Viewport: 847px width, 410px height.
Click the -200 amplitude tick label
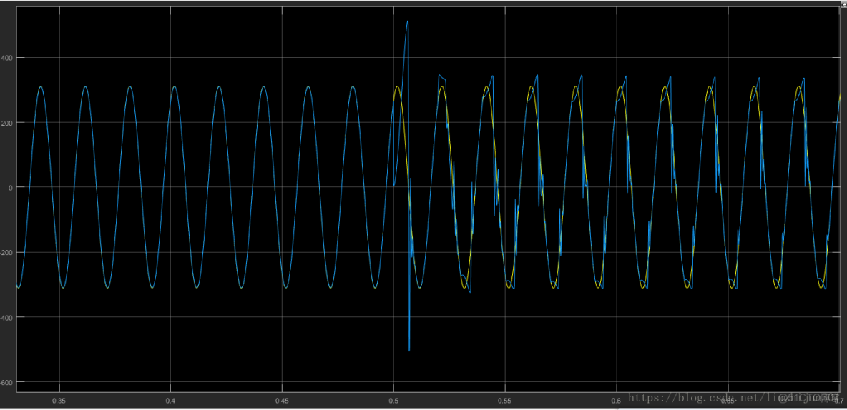coord(7,252)
